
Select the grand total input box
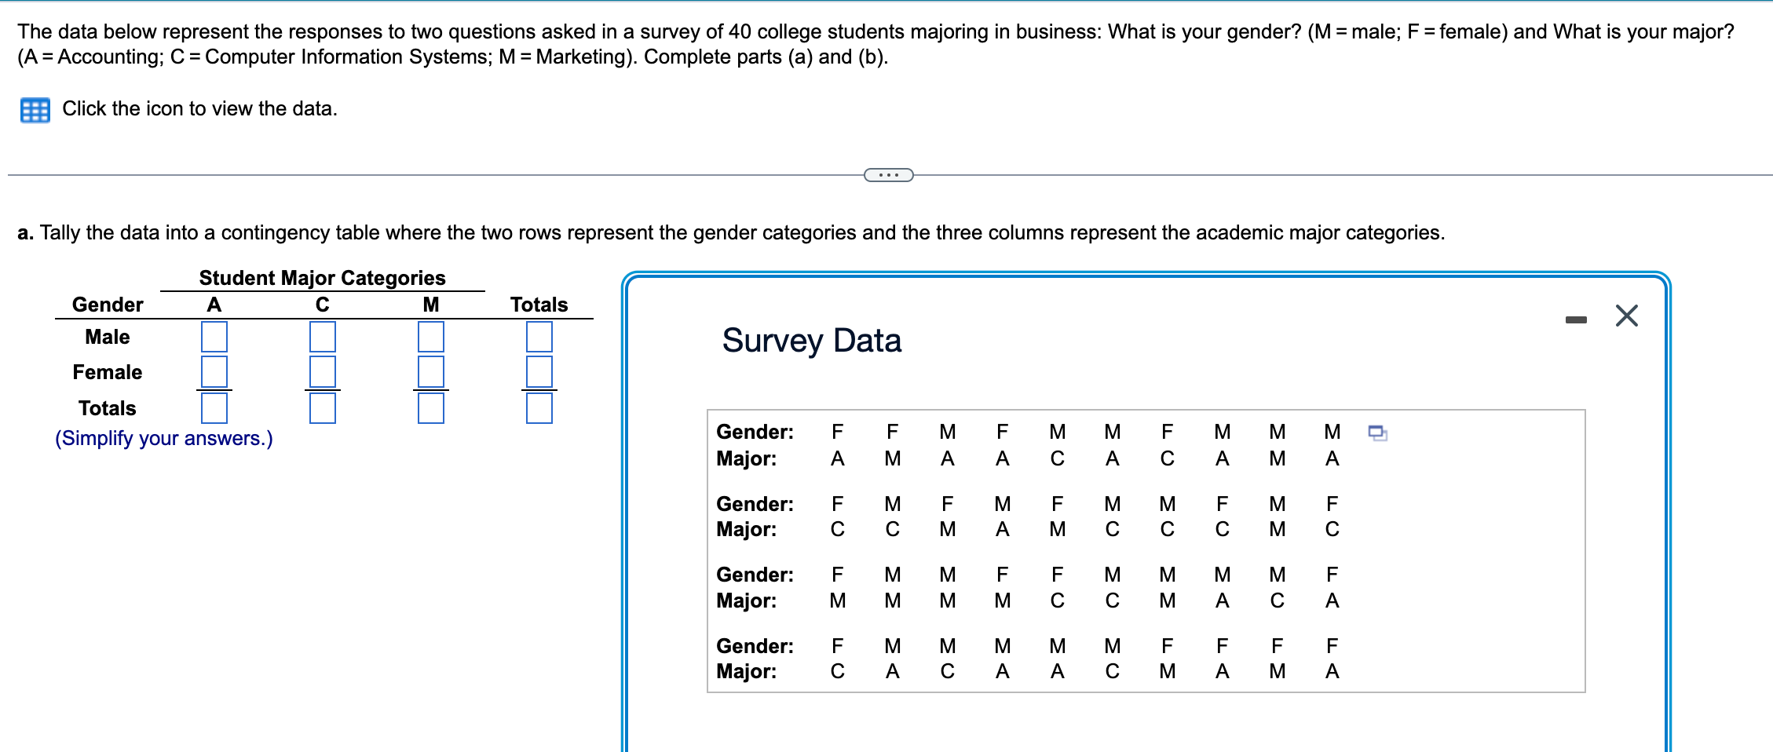[x=539, y=408]
